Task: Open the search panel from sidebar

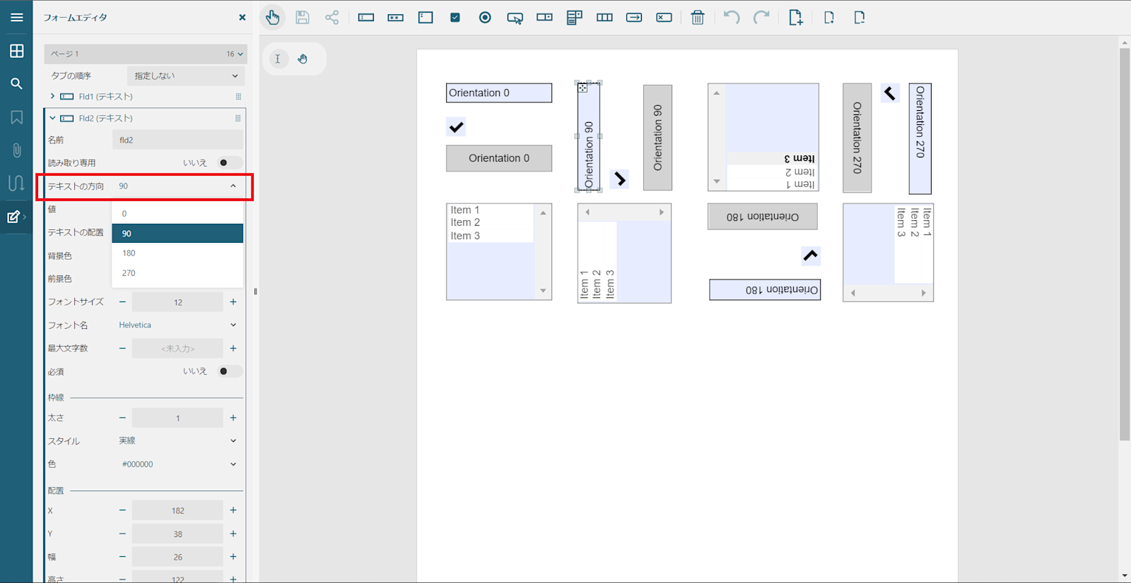Action: pos(17,84)
